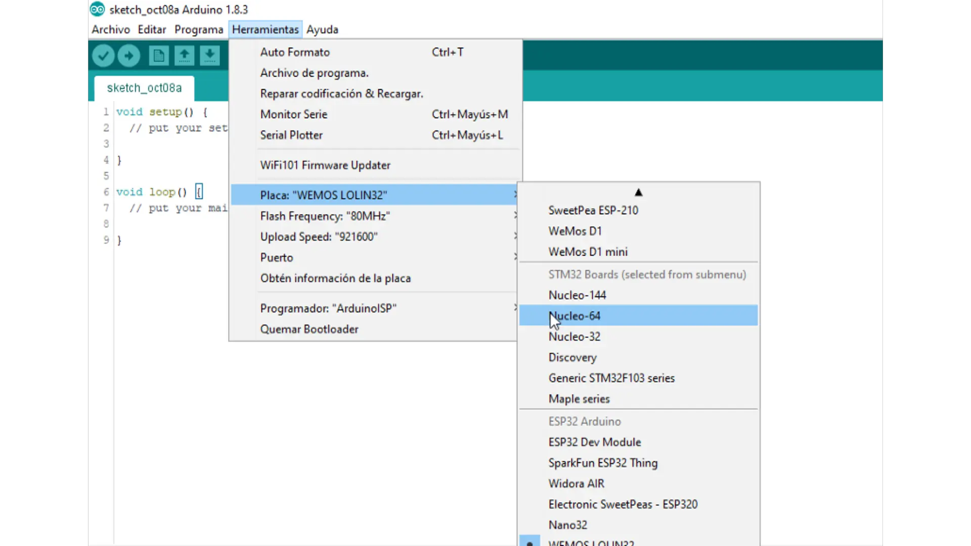Expand the Programador "ArduinoISP" submenu
Screen dimensions: 971x546
[x=374, y=308]
